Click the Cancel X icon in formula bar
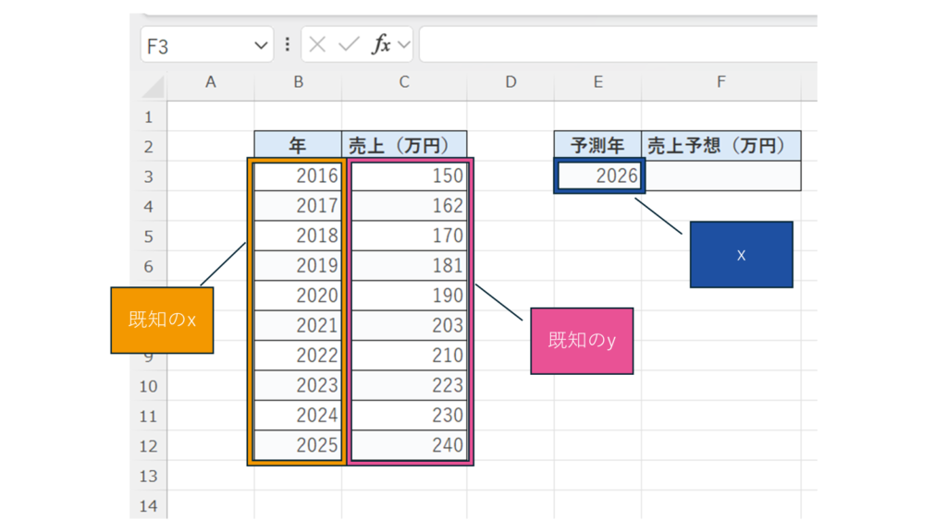947x532 pixels. coord(317,45)
